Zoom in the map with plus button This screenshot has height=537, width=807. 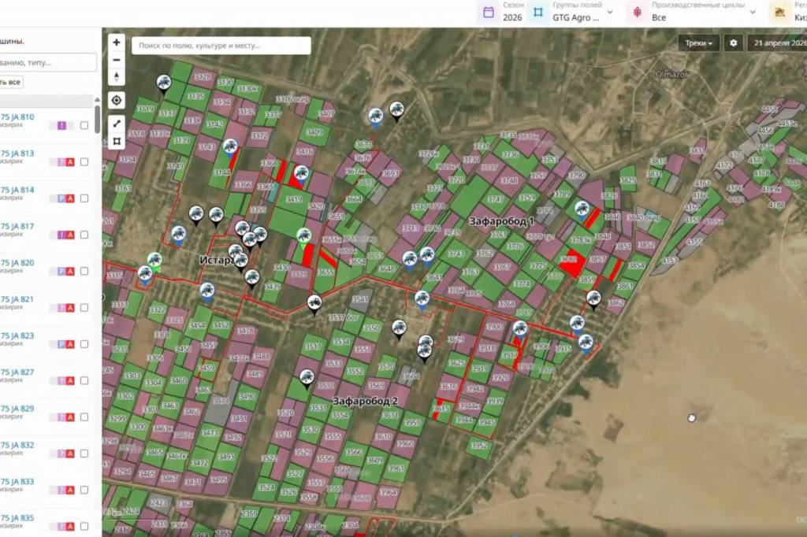click(x=117, y=43)
